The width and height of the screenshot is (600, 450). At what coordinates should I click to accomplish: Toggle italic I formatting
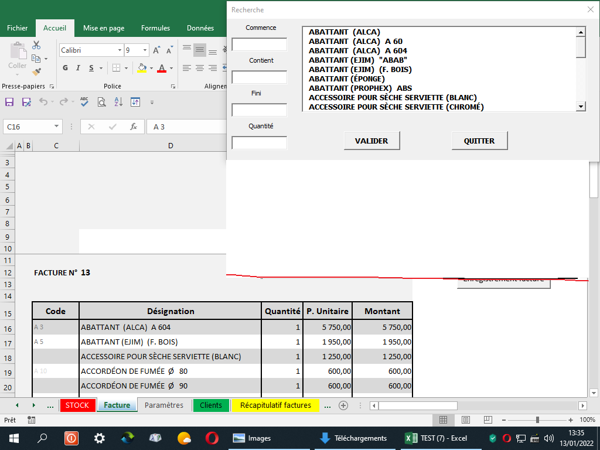(79, 68)
